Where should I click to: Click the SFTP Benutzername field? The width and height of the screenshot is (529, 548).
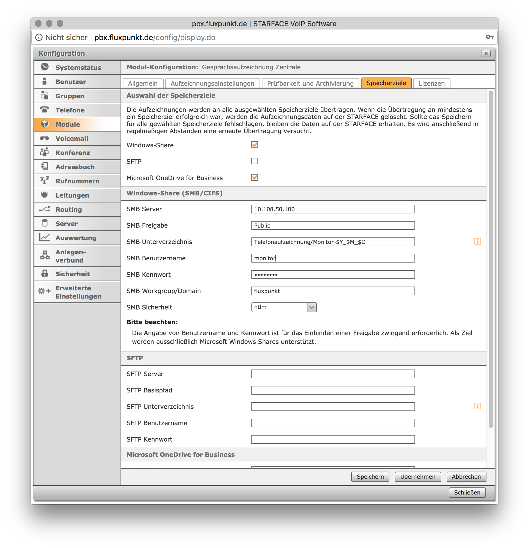(x=333, y=423)
